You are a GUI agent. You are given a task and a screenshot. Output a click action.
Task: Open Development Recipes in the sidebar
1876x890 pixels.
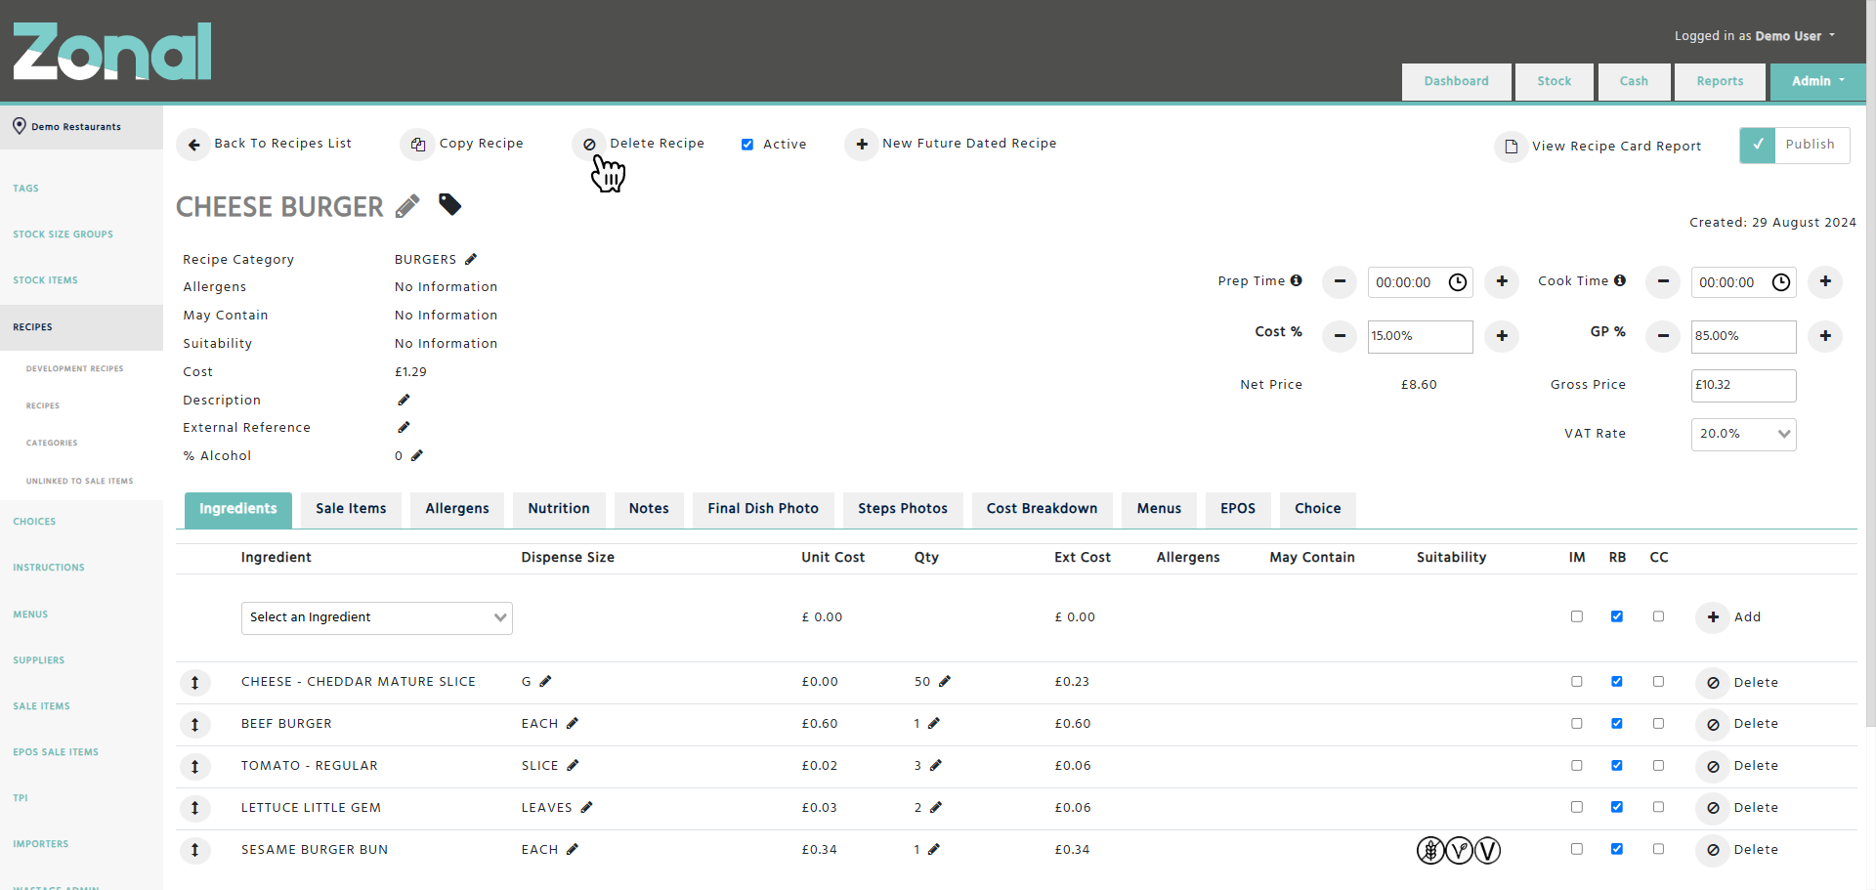tap(74, 369)
